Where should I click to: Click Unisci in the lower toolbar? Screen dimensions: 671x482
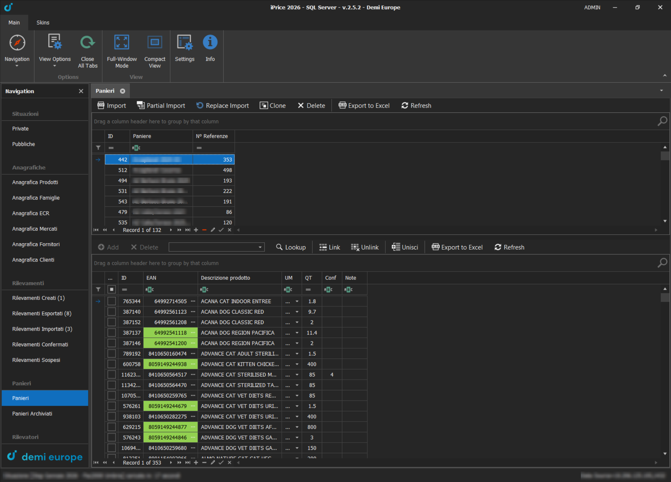point(405,247)
